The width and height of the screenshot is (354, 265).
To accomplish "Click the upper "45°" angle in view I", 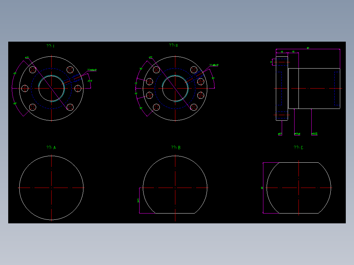I will tap(15, 73).
